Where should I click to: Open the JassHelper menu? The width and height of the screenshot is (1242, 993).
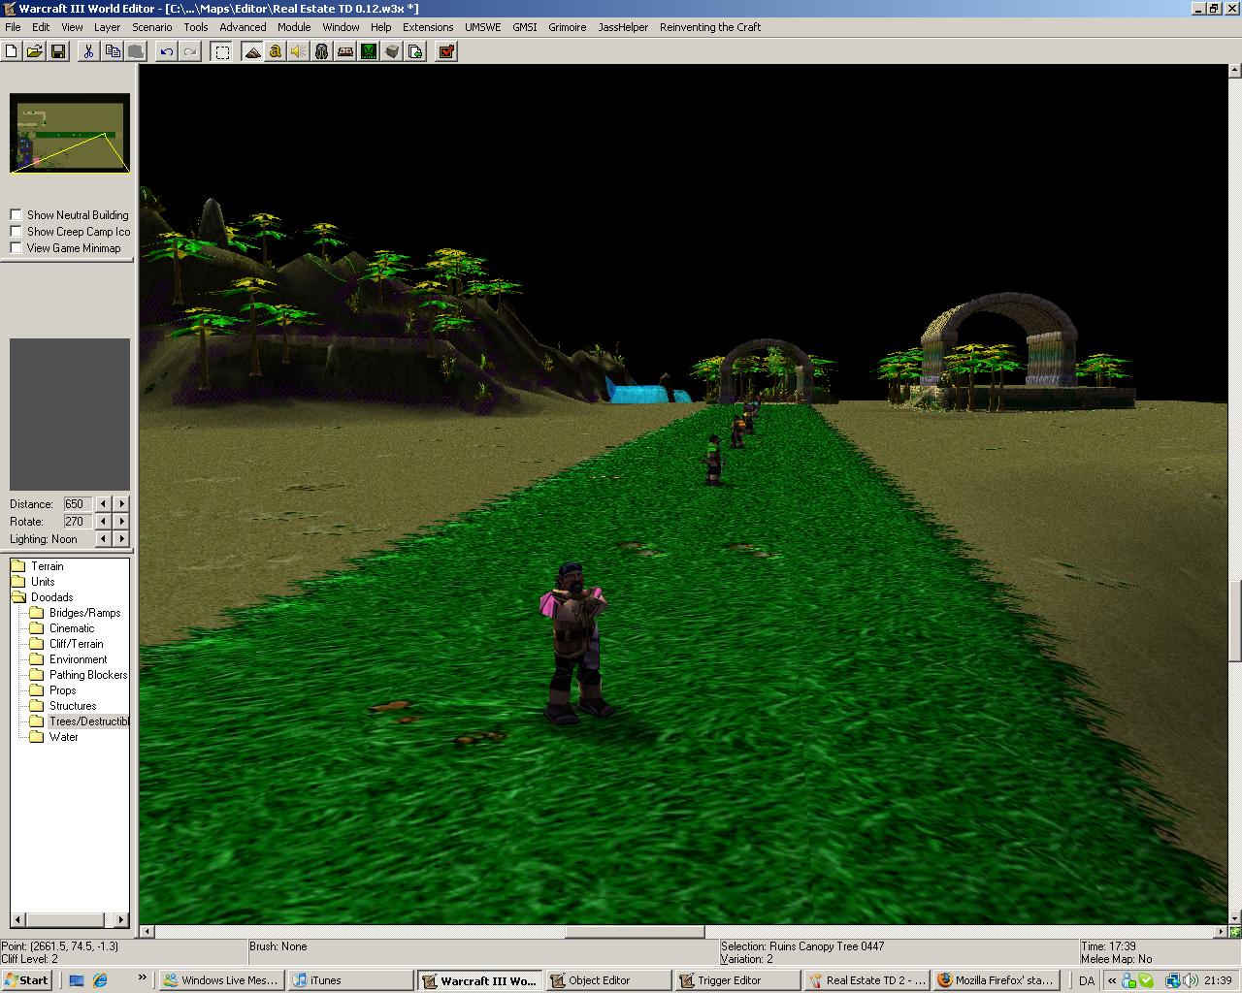click(x=623, y=27)
